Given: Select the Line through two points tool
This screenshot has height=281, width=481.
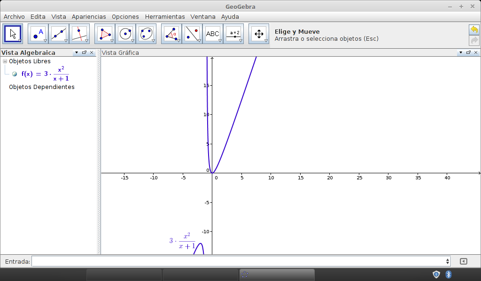Looking at the screenshot, I should tap(58, 34).
